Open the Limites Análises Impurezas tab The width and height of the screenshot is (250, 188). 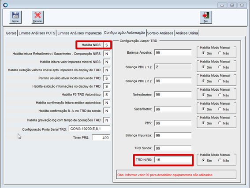pos(79,33)
